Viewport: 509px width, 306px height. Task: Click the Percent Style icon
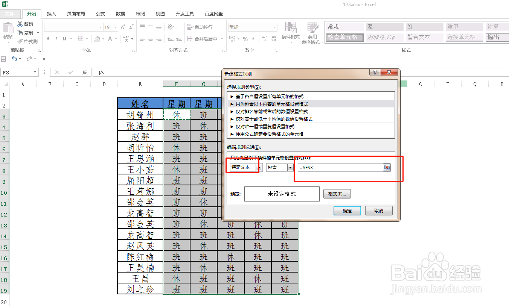(245, 39)
